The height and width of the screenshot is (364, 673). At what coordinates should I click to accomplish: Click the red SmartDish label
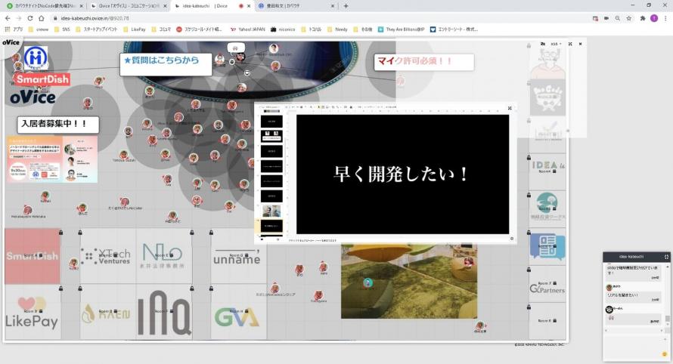[x=42, y=79]
